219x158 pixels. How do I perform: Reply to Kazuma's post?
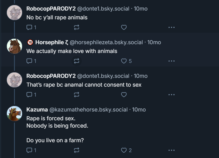point(29,150)
